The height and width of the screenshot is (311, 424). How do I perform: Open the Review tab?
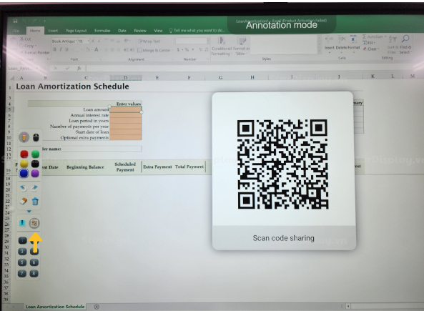tap(140, 31)
